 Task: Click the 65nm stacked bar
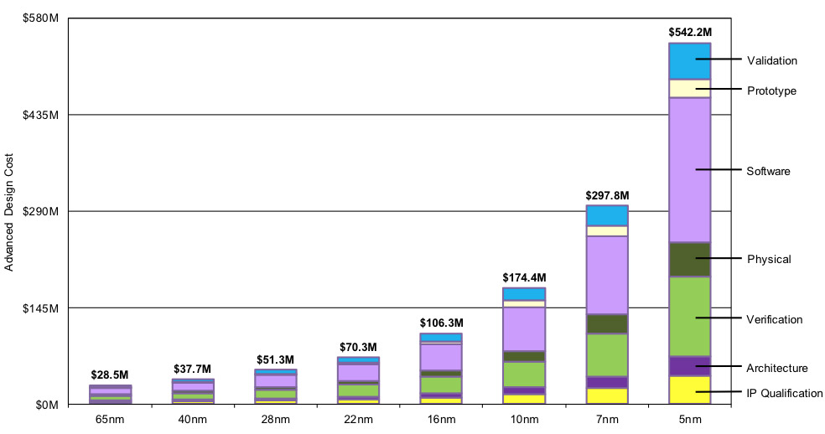pyautogui.click(x=110, y=395)
